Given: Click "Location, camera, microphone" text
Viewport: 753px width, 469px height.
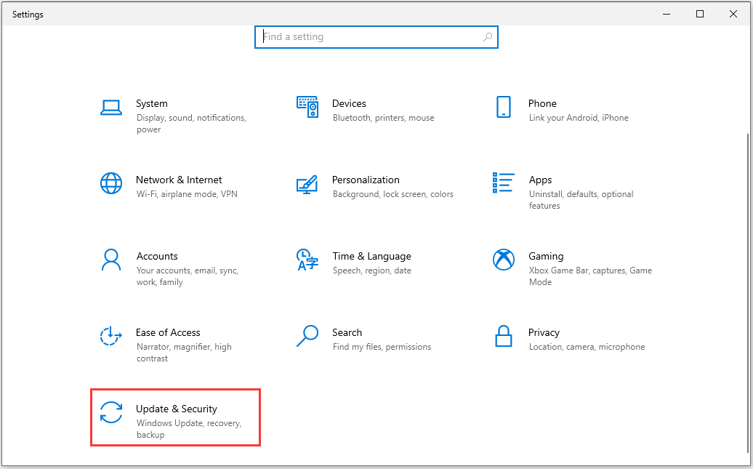Looking at the screenshot, I should pyautogui.click(x=587, y=347).
